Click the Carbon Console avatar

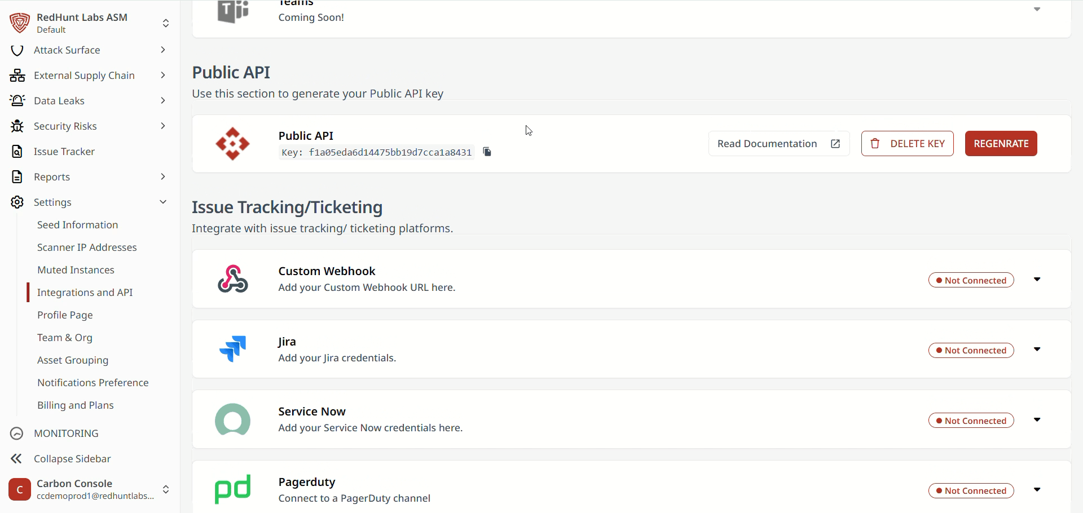(20, 489)
